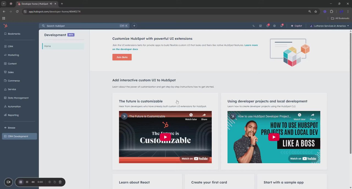Play How to use HubSpot Projects video
Image resolution: width=352 pixels, height=189 pixels.
pyautogui.click(x=274, y=137)
